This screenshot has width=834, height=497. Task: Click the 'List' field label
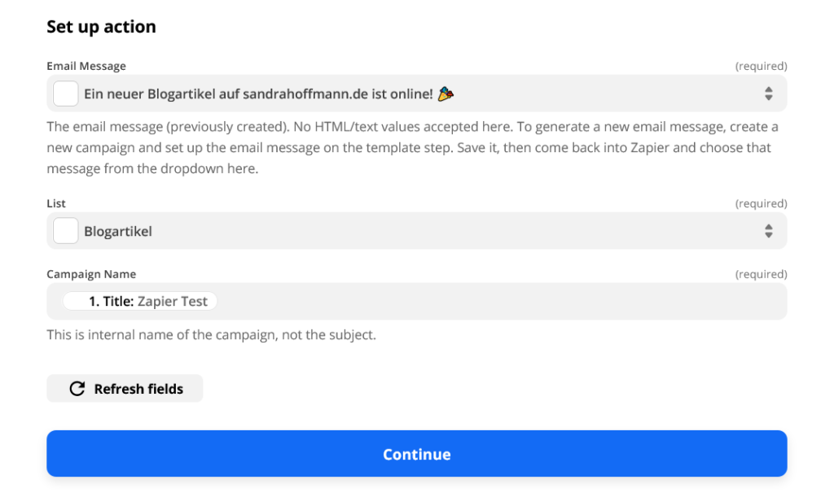tap(56, 203)
